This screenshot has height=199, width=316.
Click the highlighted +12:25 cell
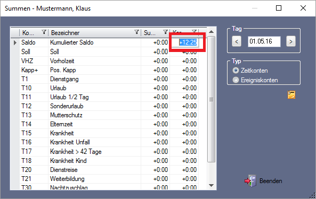[x=188, y=42]
